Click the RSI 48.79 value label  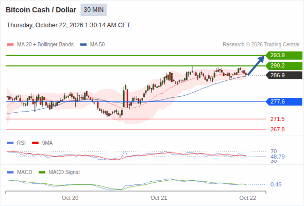click(x=277, y=157)
